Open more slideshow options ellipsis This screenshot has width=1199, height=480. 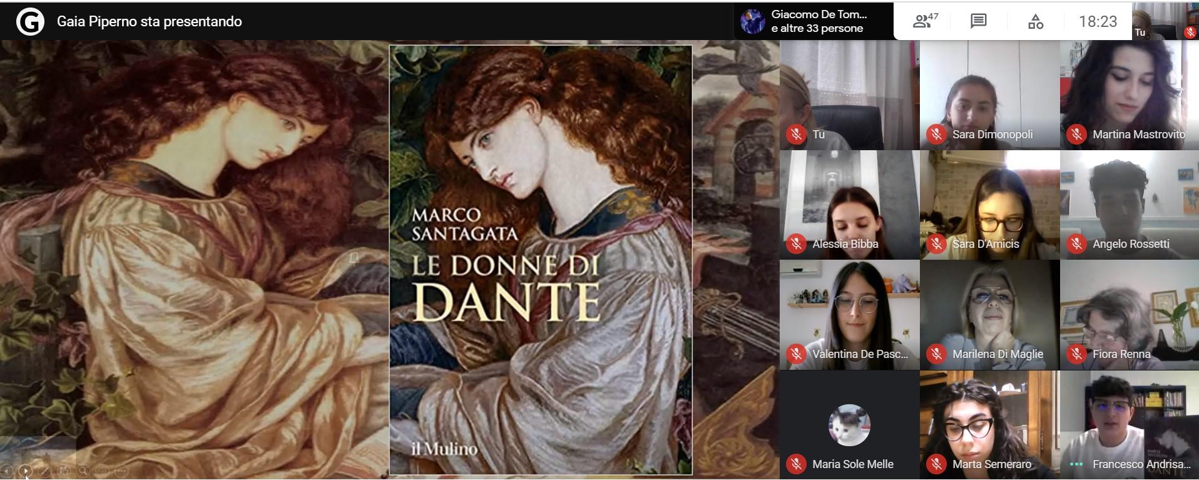[121, 471]
